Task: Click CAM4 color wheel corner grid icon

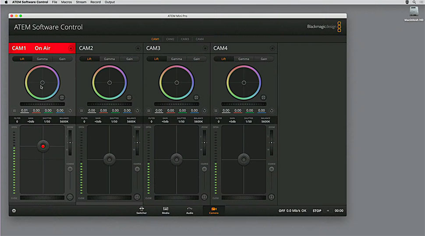Action: (x=263, y=97)
